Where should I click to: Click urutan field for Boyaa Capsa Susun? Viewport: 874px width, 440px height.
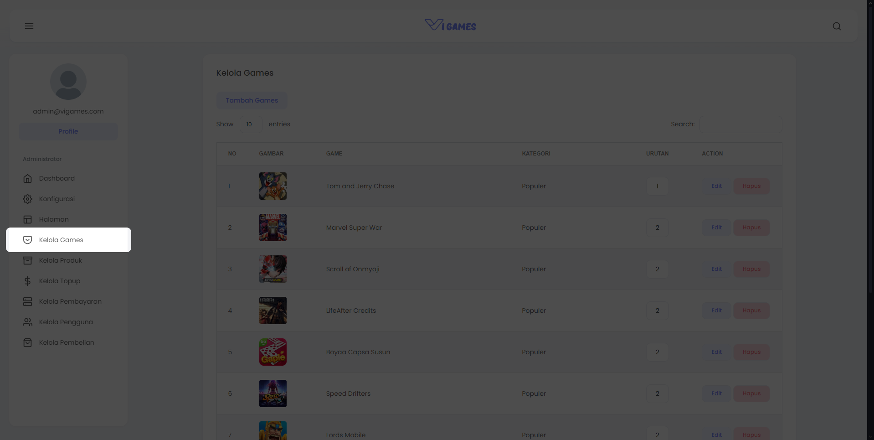(x=657, y=352)
